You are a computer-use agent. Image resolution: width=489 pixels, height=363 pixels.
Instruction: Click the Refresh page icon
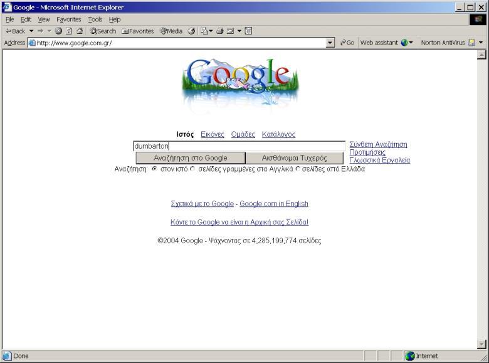click(x=69, y=31)
